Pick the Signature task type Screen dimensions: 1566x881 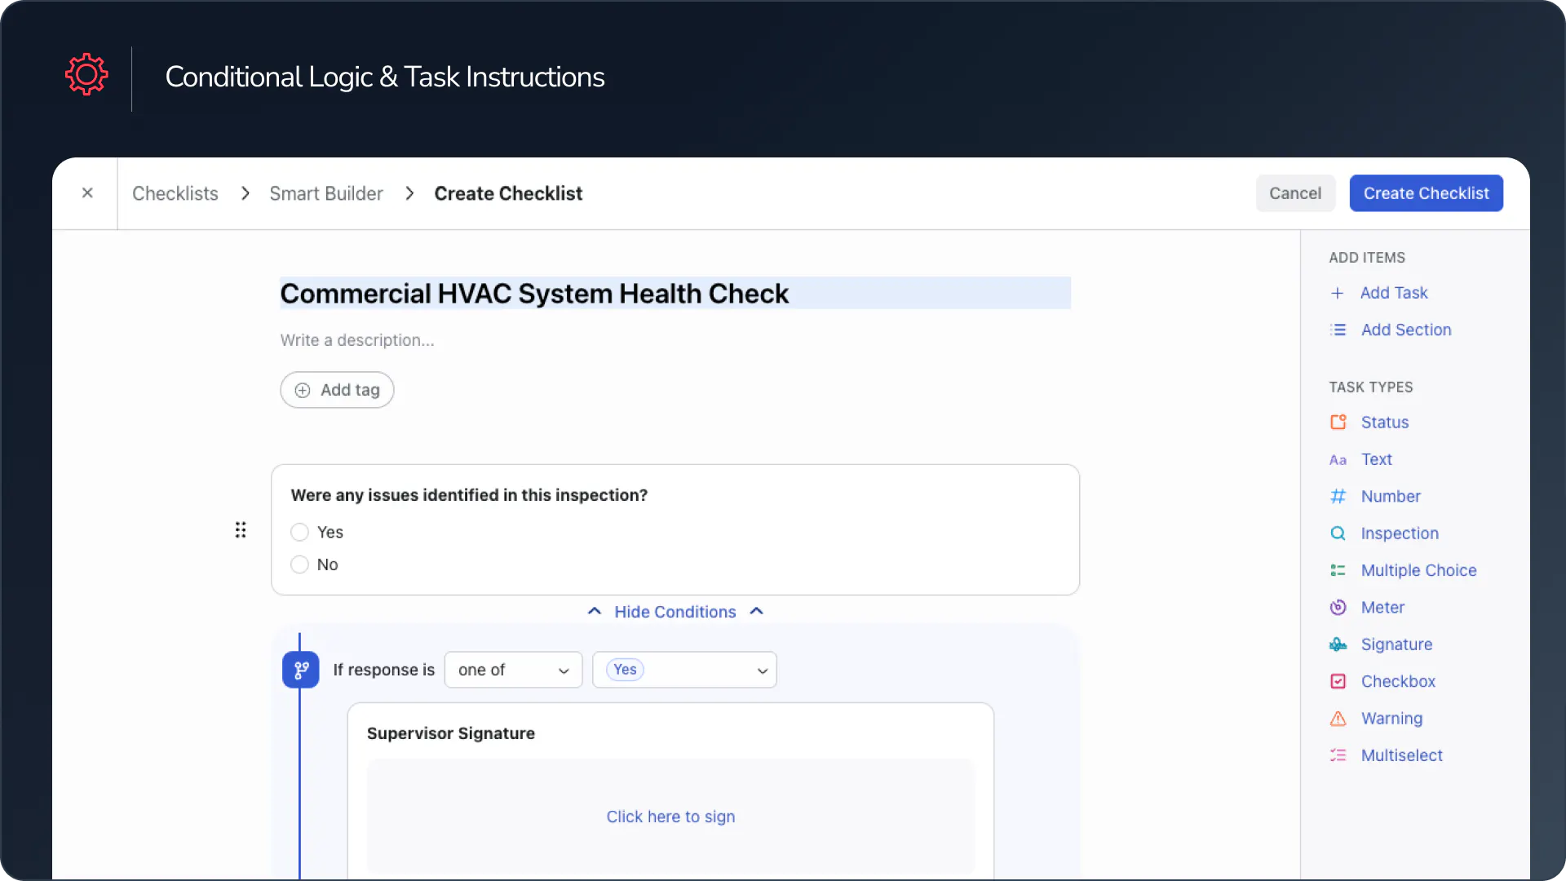(1396, 644)
